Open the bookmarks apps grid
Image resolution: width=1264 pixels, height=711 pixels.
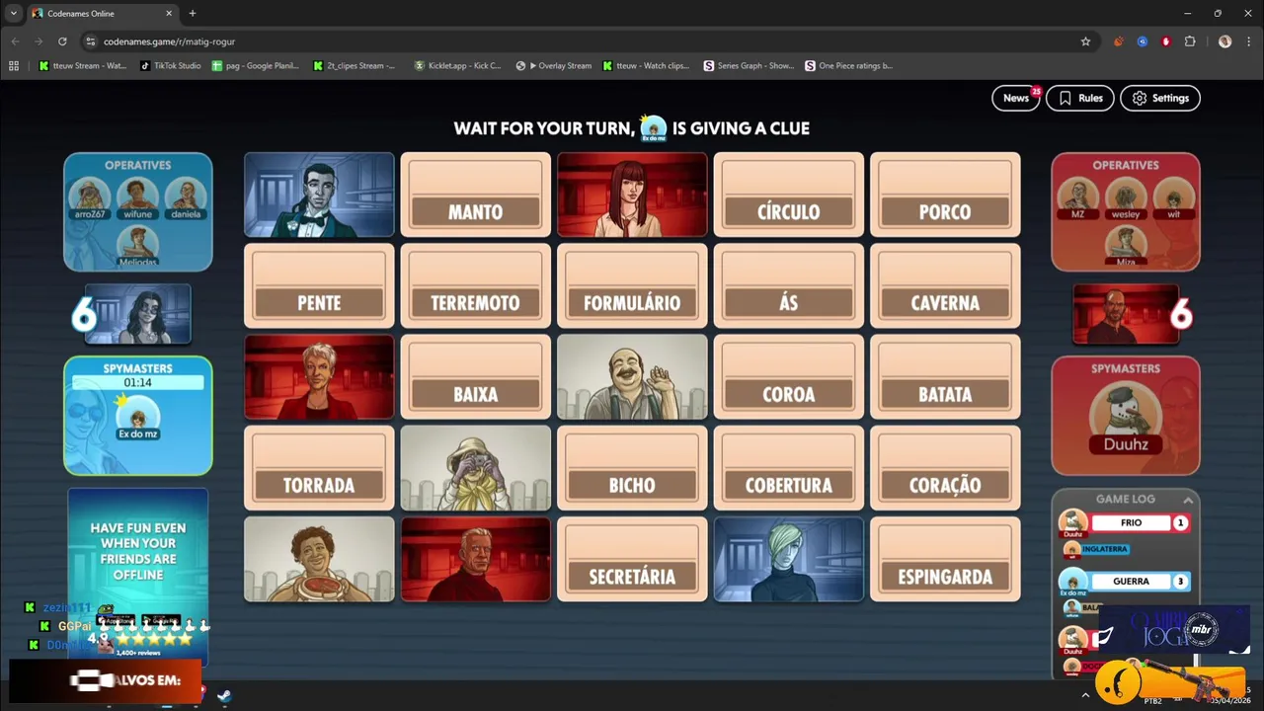[14, 66]
